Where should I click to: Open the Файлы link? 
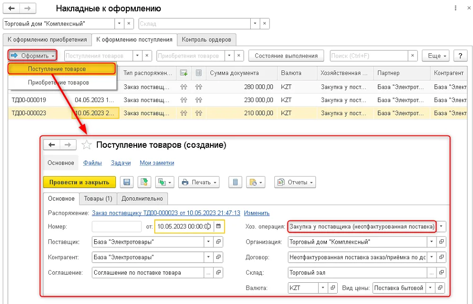[x=92, y=162]
